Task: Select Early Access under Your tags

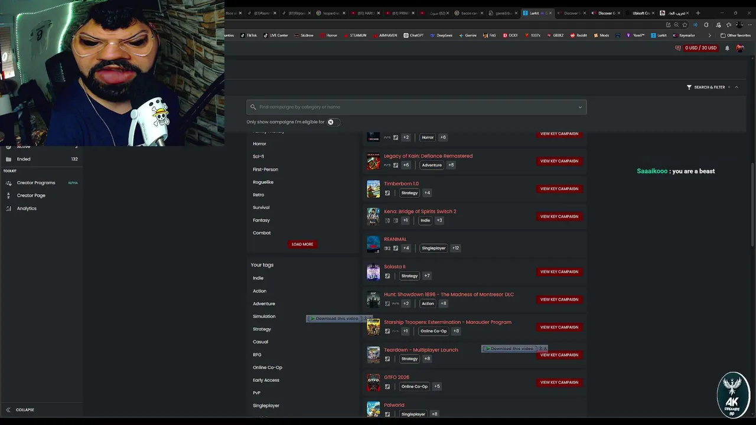Action: tap(266, 380)
